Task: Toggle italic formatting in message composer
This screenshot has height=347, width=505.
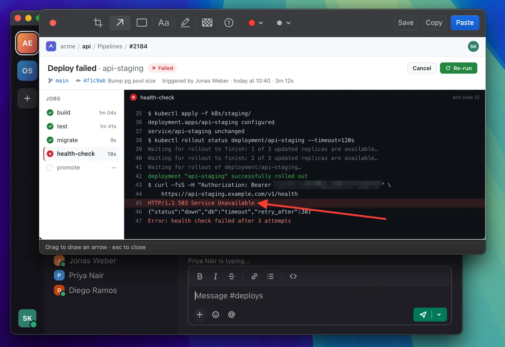Action: (215, 276)
